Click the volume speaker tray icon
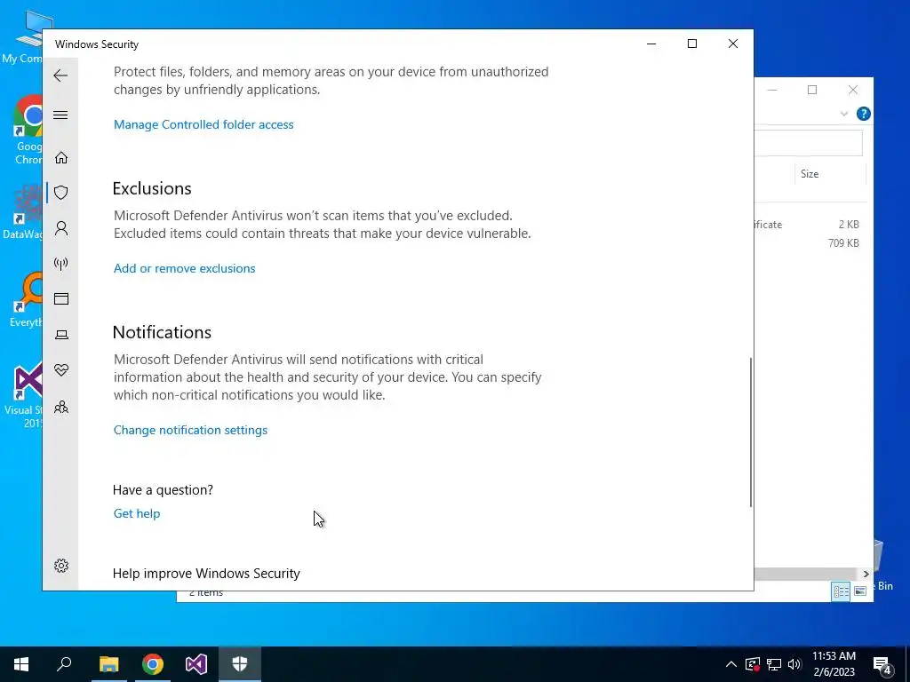 click(794, 664)
